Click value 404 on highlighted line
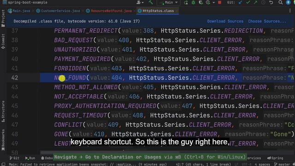 117,78
